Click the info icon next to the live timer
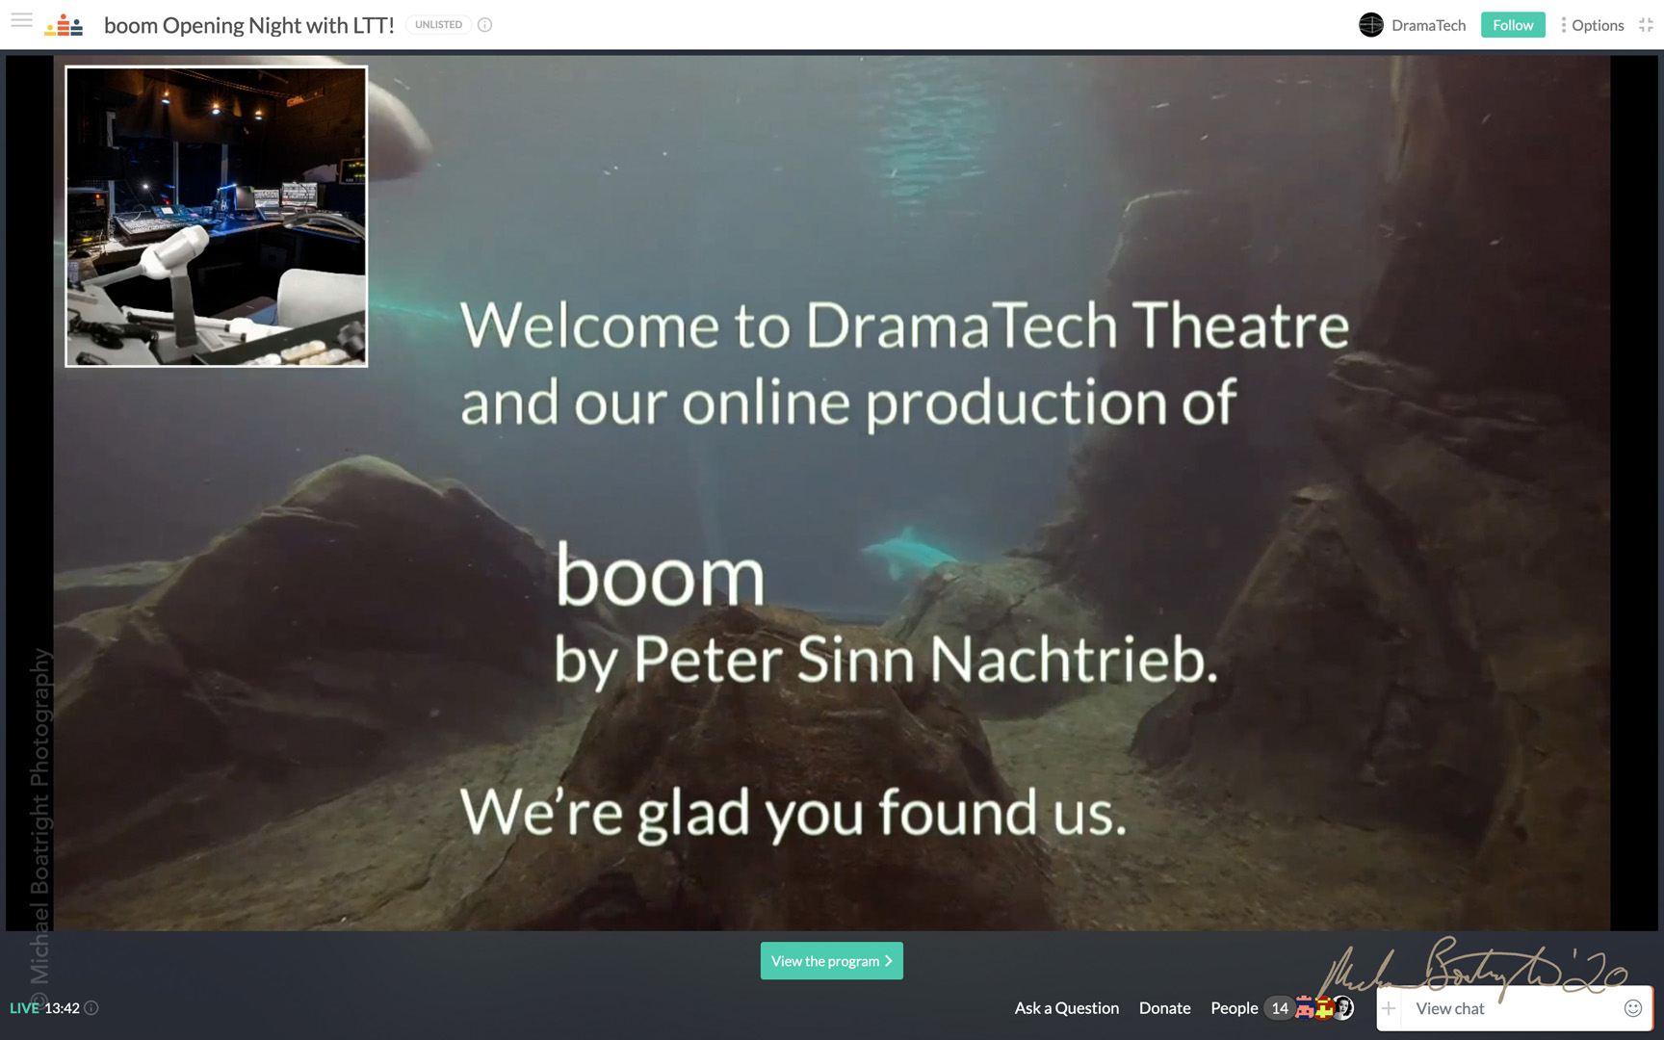1664x1040 pixels. (x=91, y=1008)
